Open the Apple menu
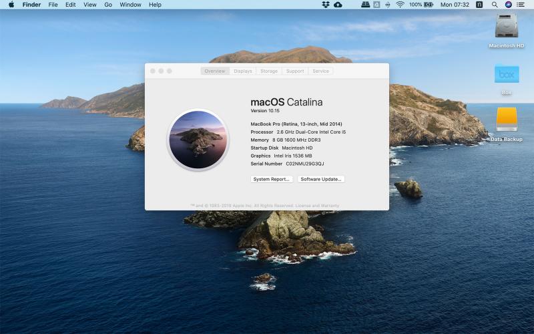534x334 pixels. (x=11, y=5)
